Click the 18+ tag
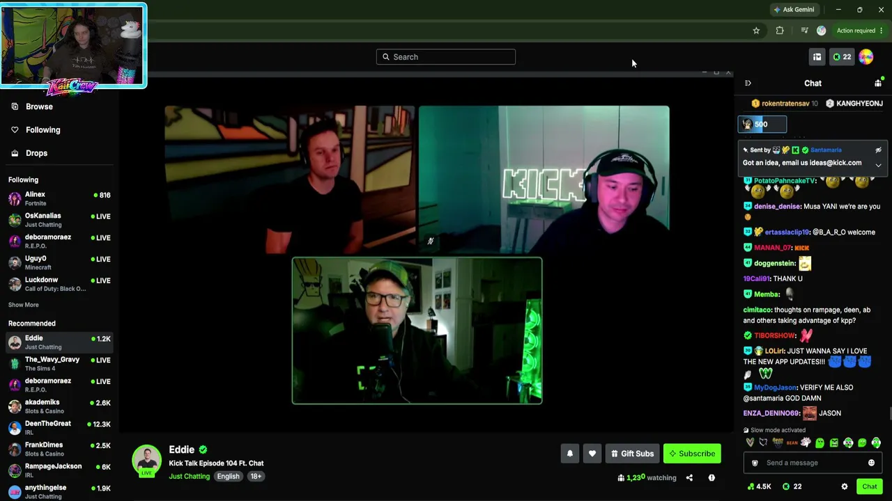 256,477
